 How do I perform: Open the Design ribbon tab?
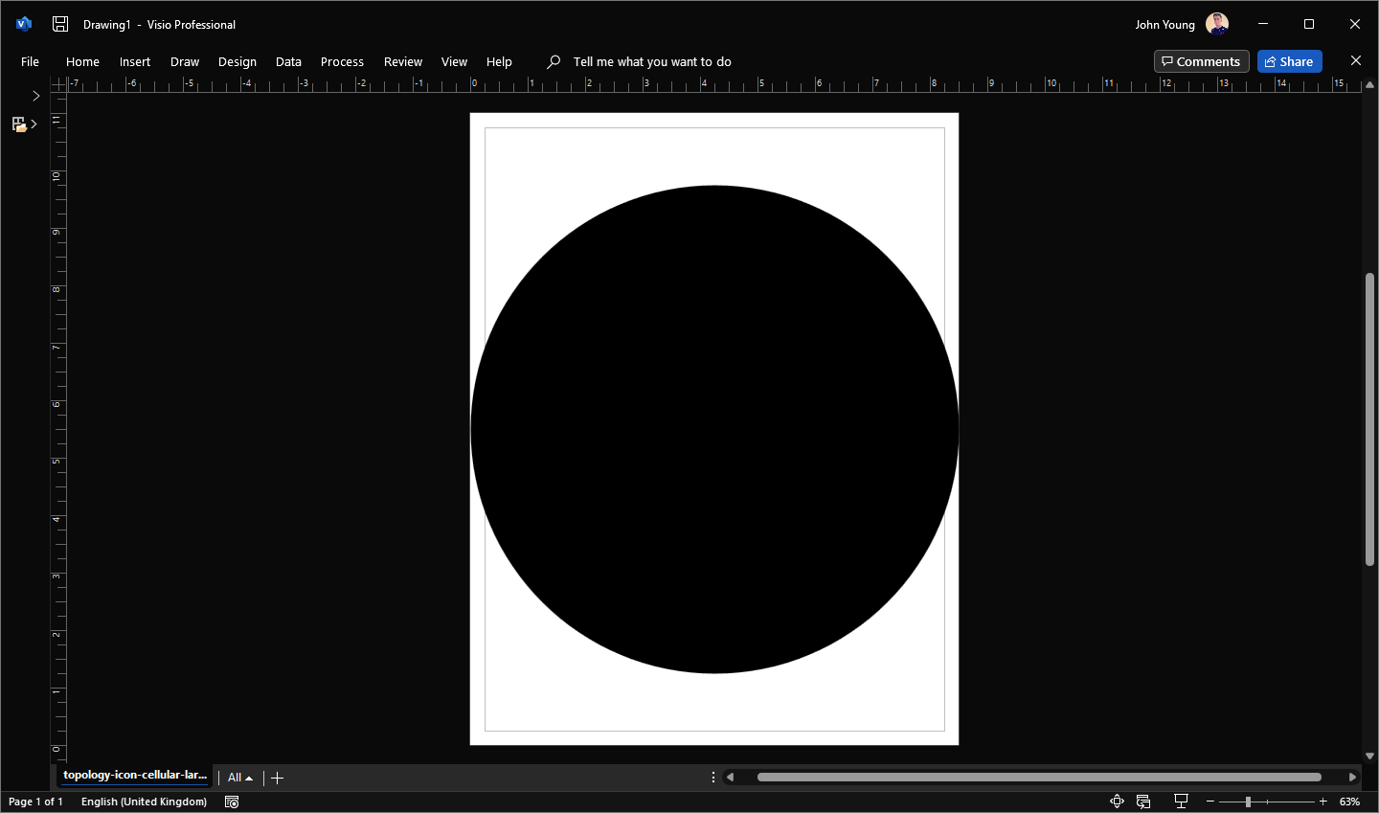point(237,61)
